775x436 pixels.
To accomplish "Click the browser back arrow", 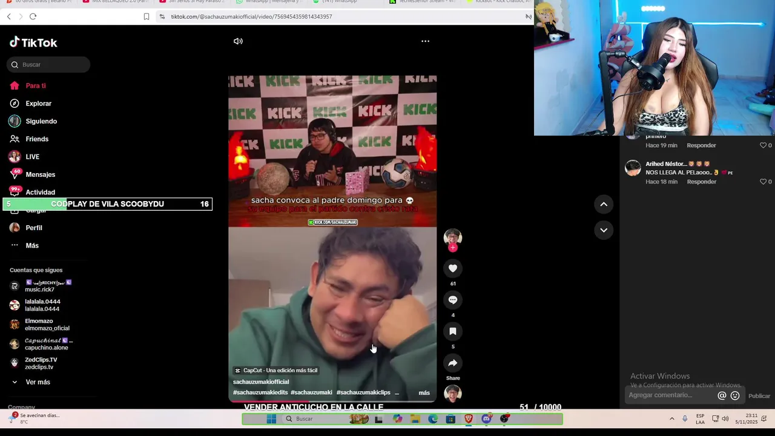I will (8, 16).
